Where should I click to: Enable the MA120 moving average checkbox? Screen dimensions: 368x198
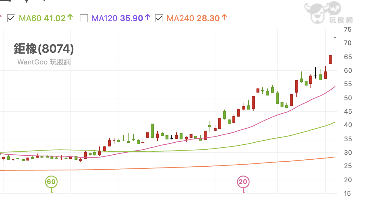(84, 18)
